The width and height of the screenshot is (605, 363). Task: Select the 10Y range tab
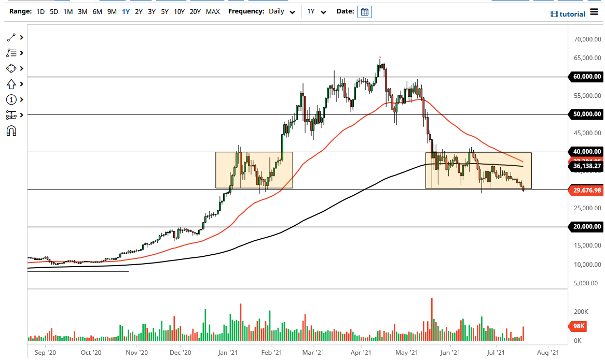pyautogui.click(x=179, y=11)
